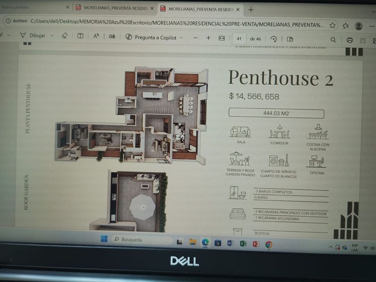Zoom out with the minus button
Viewport: 376px width, 282px height.
point(196,38)
